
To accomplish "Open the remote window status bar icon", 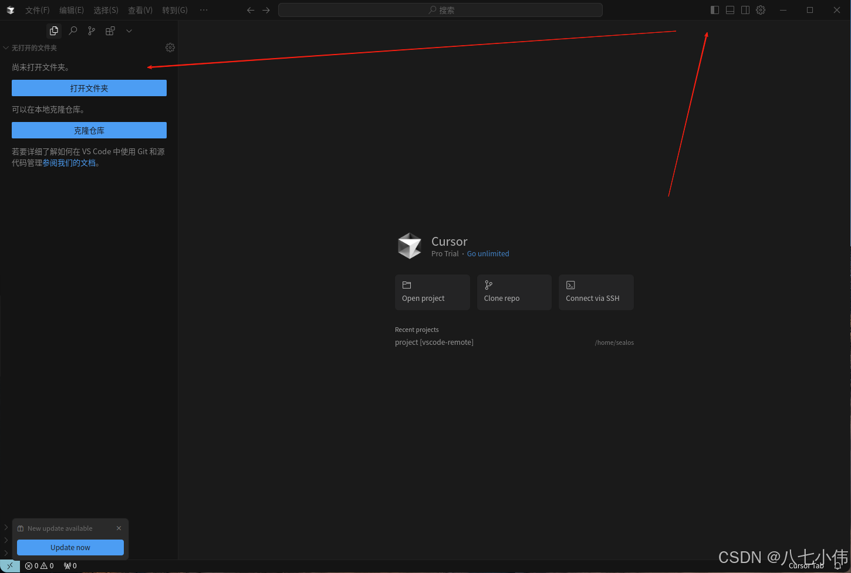I will click(x=10, y=566).
